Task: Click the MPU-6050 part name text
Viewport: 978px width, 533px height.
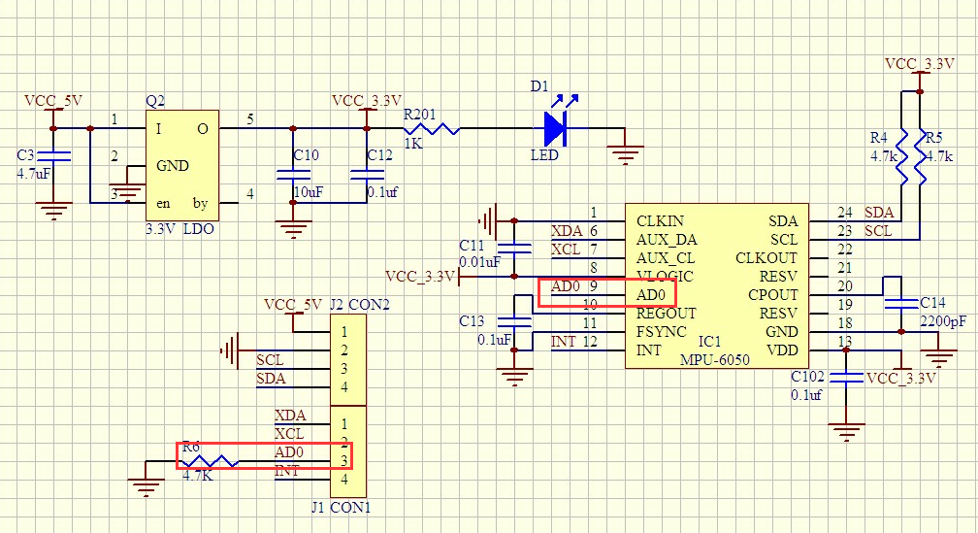Action: click(715, 360)
